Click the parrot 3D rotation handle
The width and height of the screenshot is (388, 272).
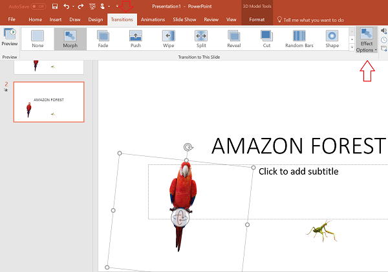click(180, 217)
